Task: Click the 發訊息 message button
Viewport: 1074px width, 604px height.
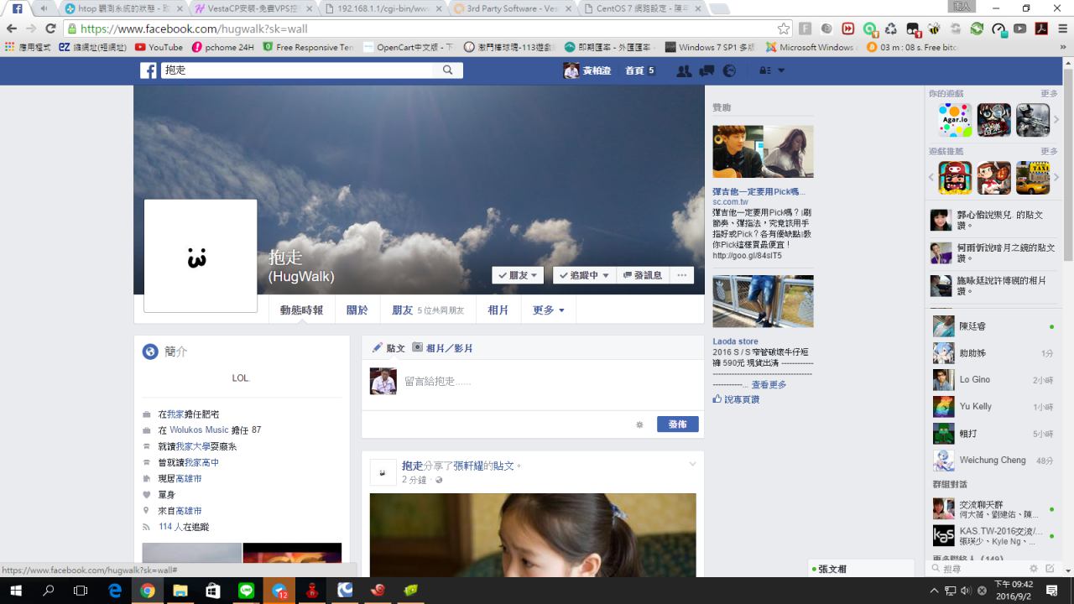Action: [x=643, y=275]
